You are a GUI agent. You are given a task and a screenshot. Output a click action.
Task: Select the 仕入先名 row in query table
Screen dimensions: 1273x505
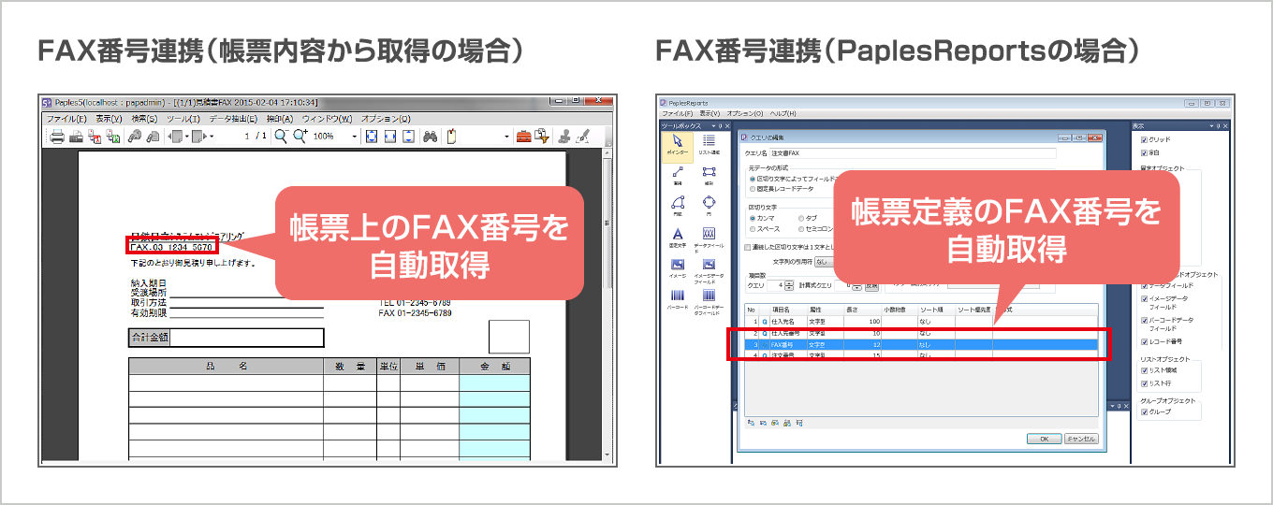pos(921,321)
